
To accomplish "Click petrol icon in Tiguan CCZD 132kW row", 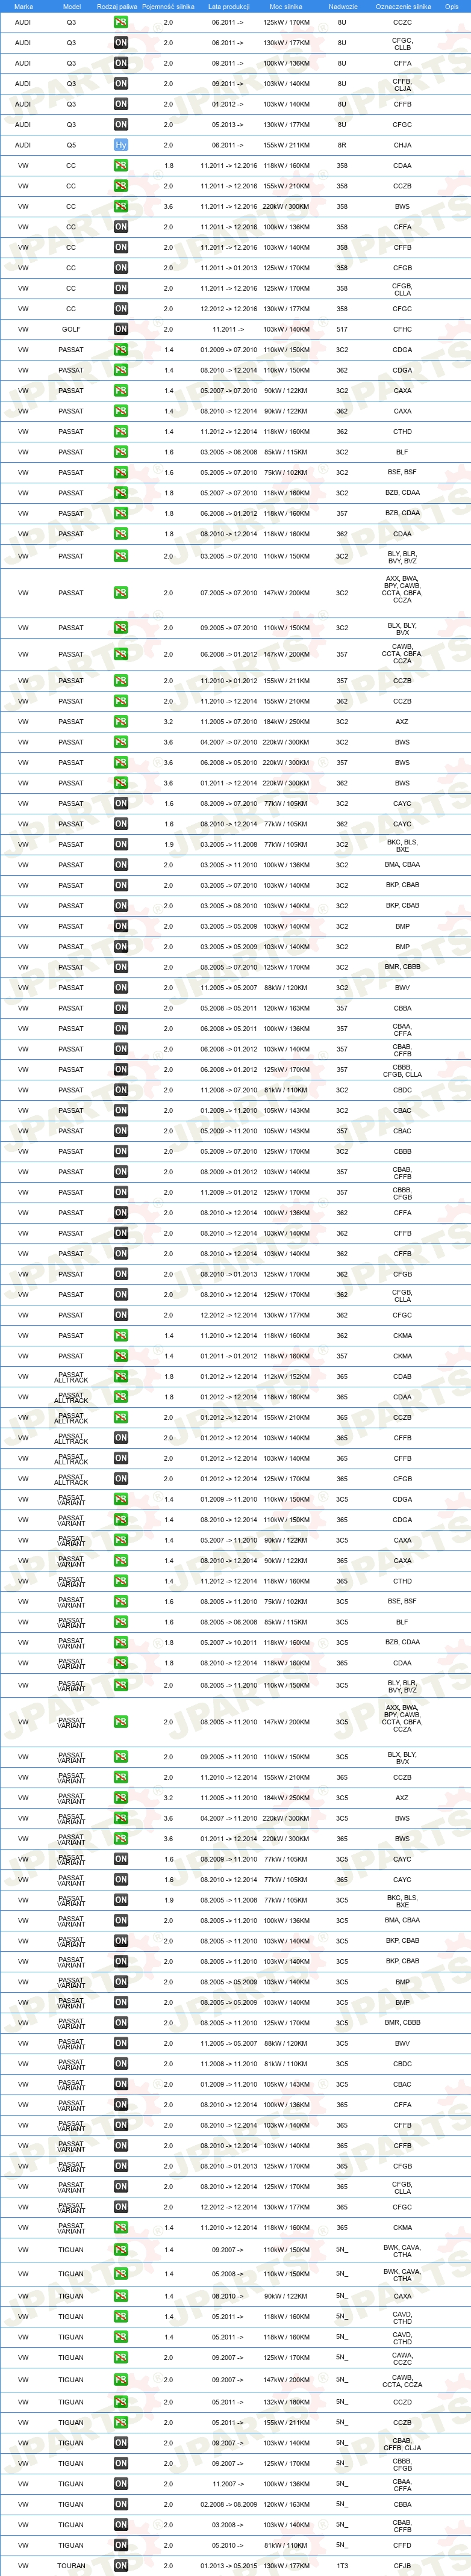I will tap(121, 2402).
